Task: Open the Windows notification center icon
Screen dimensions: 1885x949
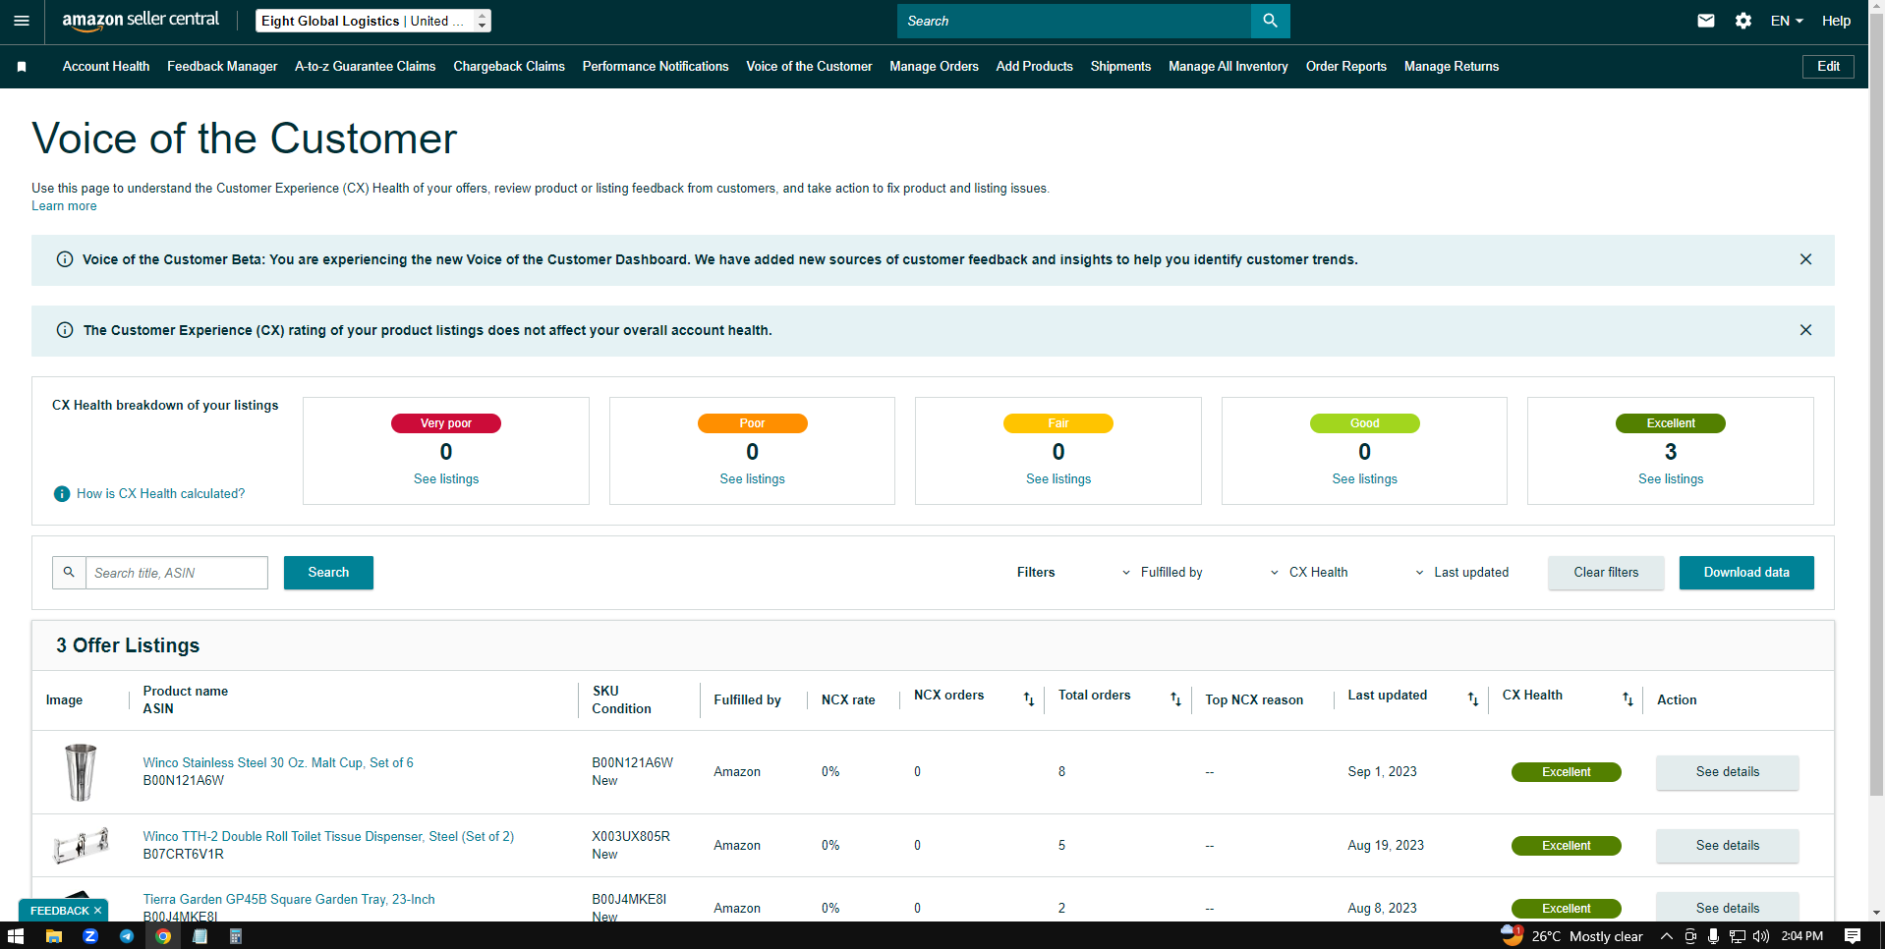Action: (x=1853, y=936)
